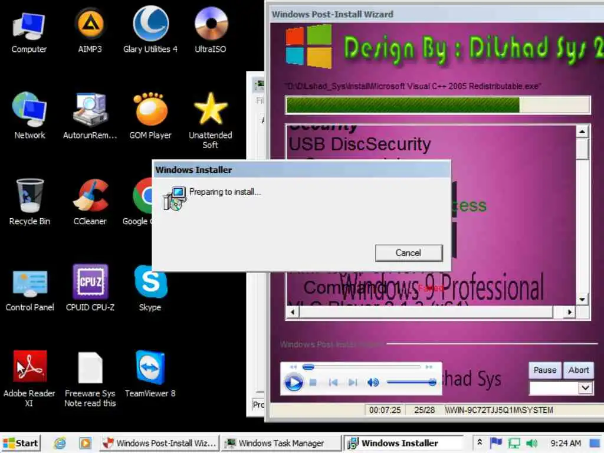Click the network tray icon

pos(514,444)
